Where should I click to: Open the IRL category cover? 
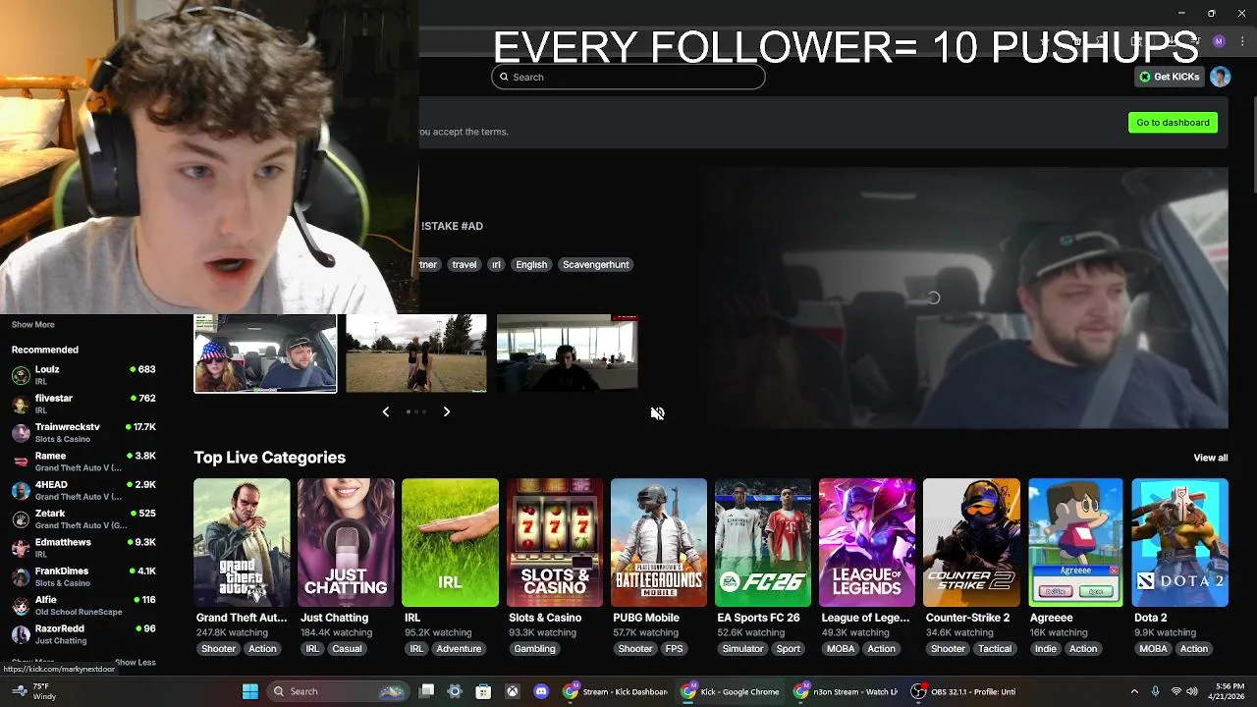click(x=450, y=542)
